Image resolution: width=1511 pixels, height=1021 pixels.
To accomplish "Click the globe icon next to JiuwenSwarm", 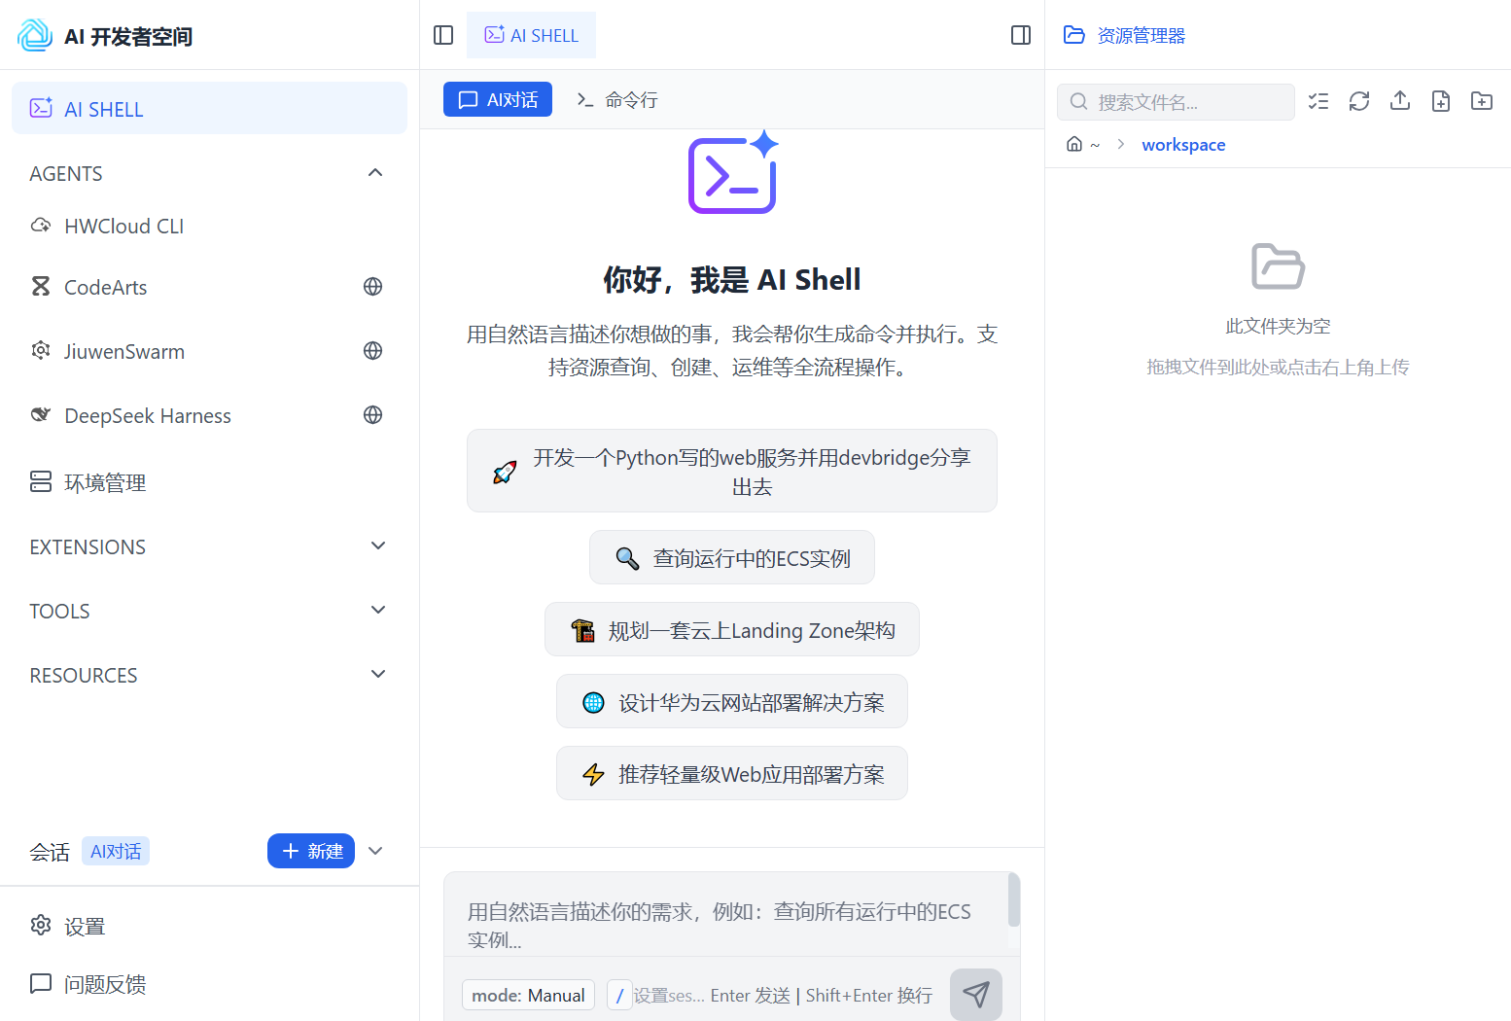I will 372,350.
